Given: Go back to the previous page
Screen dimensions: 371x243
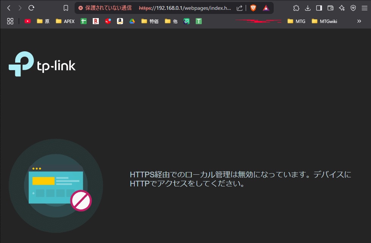Looking at the screenshot, I should point(9,8).
